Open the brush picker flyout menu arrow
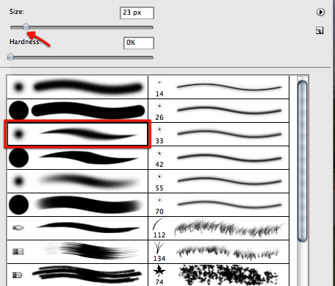This screenshot has width=335, height=286. [320, 12]
